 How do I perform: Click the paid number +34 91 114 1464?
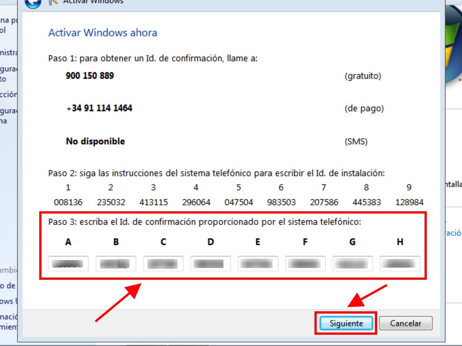[x=99, y=109]
